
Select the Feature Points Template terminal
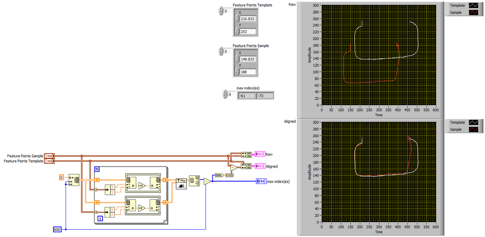click(x=50, y=161)
